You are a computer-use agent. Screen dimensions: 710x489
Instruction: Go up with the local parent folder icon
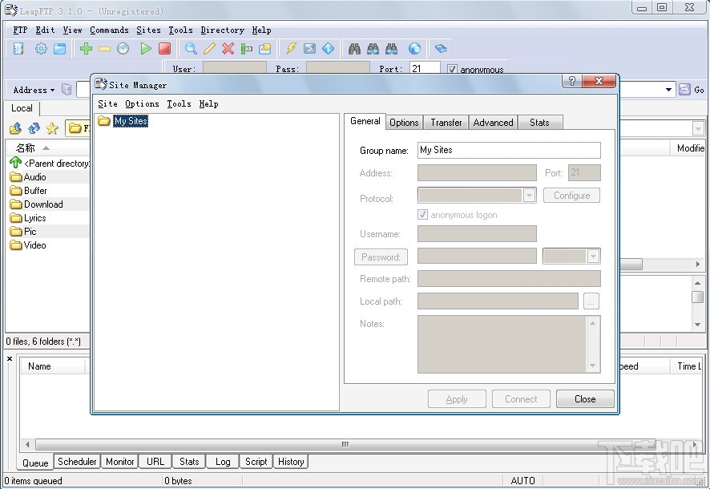[x=15, y=128]
